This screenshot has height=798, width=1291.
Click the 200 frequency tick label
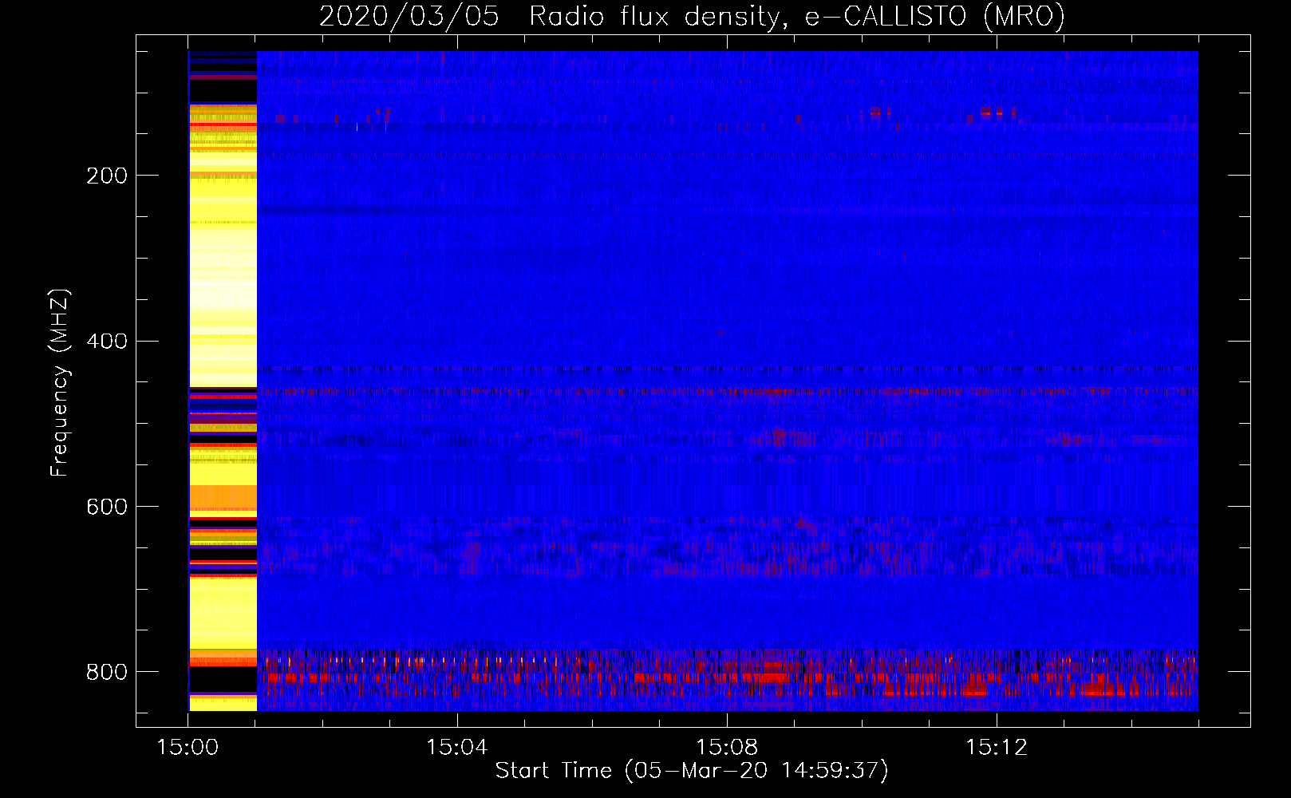[106, 176]
